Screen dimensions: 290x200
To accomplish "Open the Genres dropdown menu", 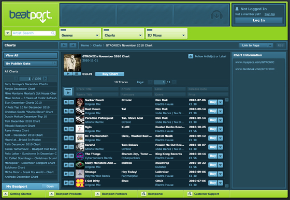I will [80, 34].
